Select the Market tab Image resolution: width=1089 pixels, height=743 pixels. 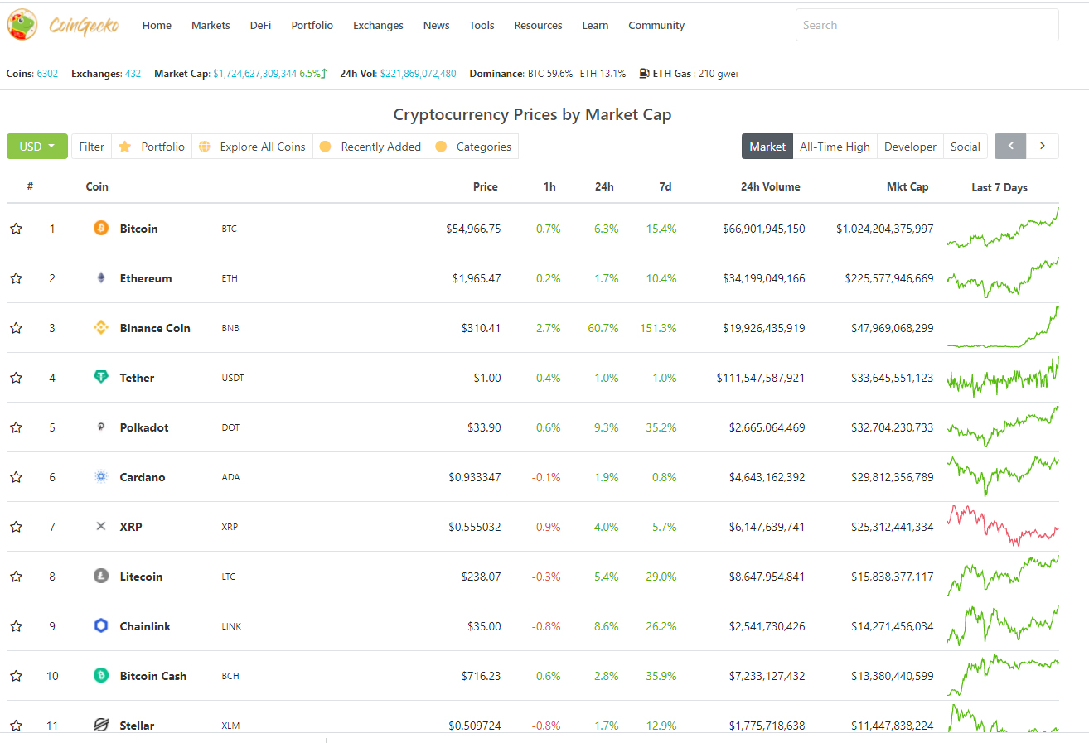coord(767,147)
